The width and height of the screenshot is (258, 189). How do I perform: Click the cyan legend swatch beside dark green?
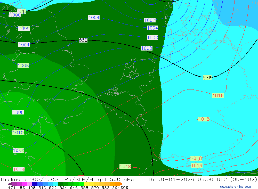55,184
